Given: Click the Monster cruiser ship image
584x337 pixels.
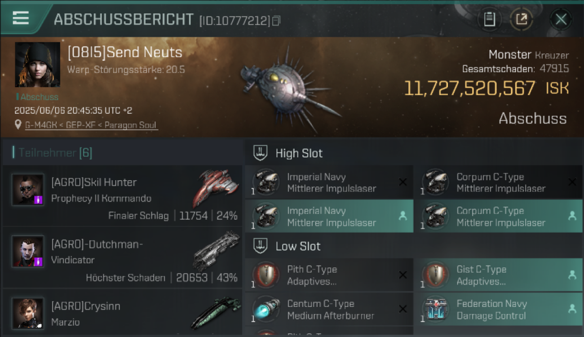Looking at the screenshot, I should pyautogui.click(x=288, y=89).
